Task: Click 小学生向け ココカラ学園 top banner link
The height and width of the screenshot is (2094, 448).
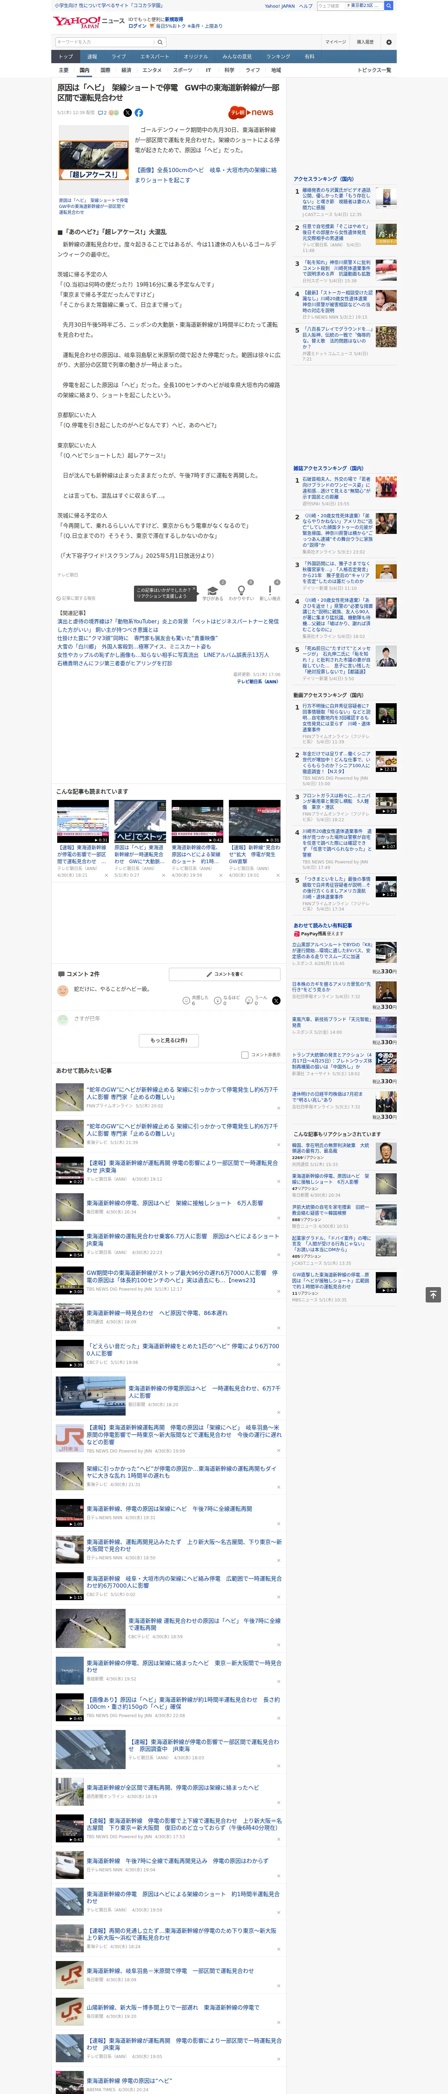Action: [109, 6]
